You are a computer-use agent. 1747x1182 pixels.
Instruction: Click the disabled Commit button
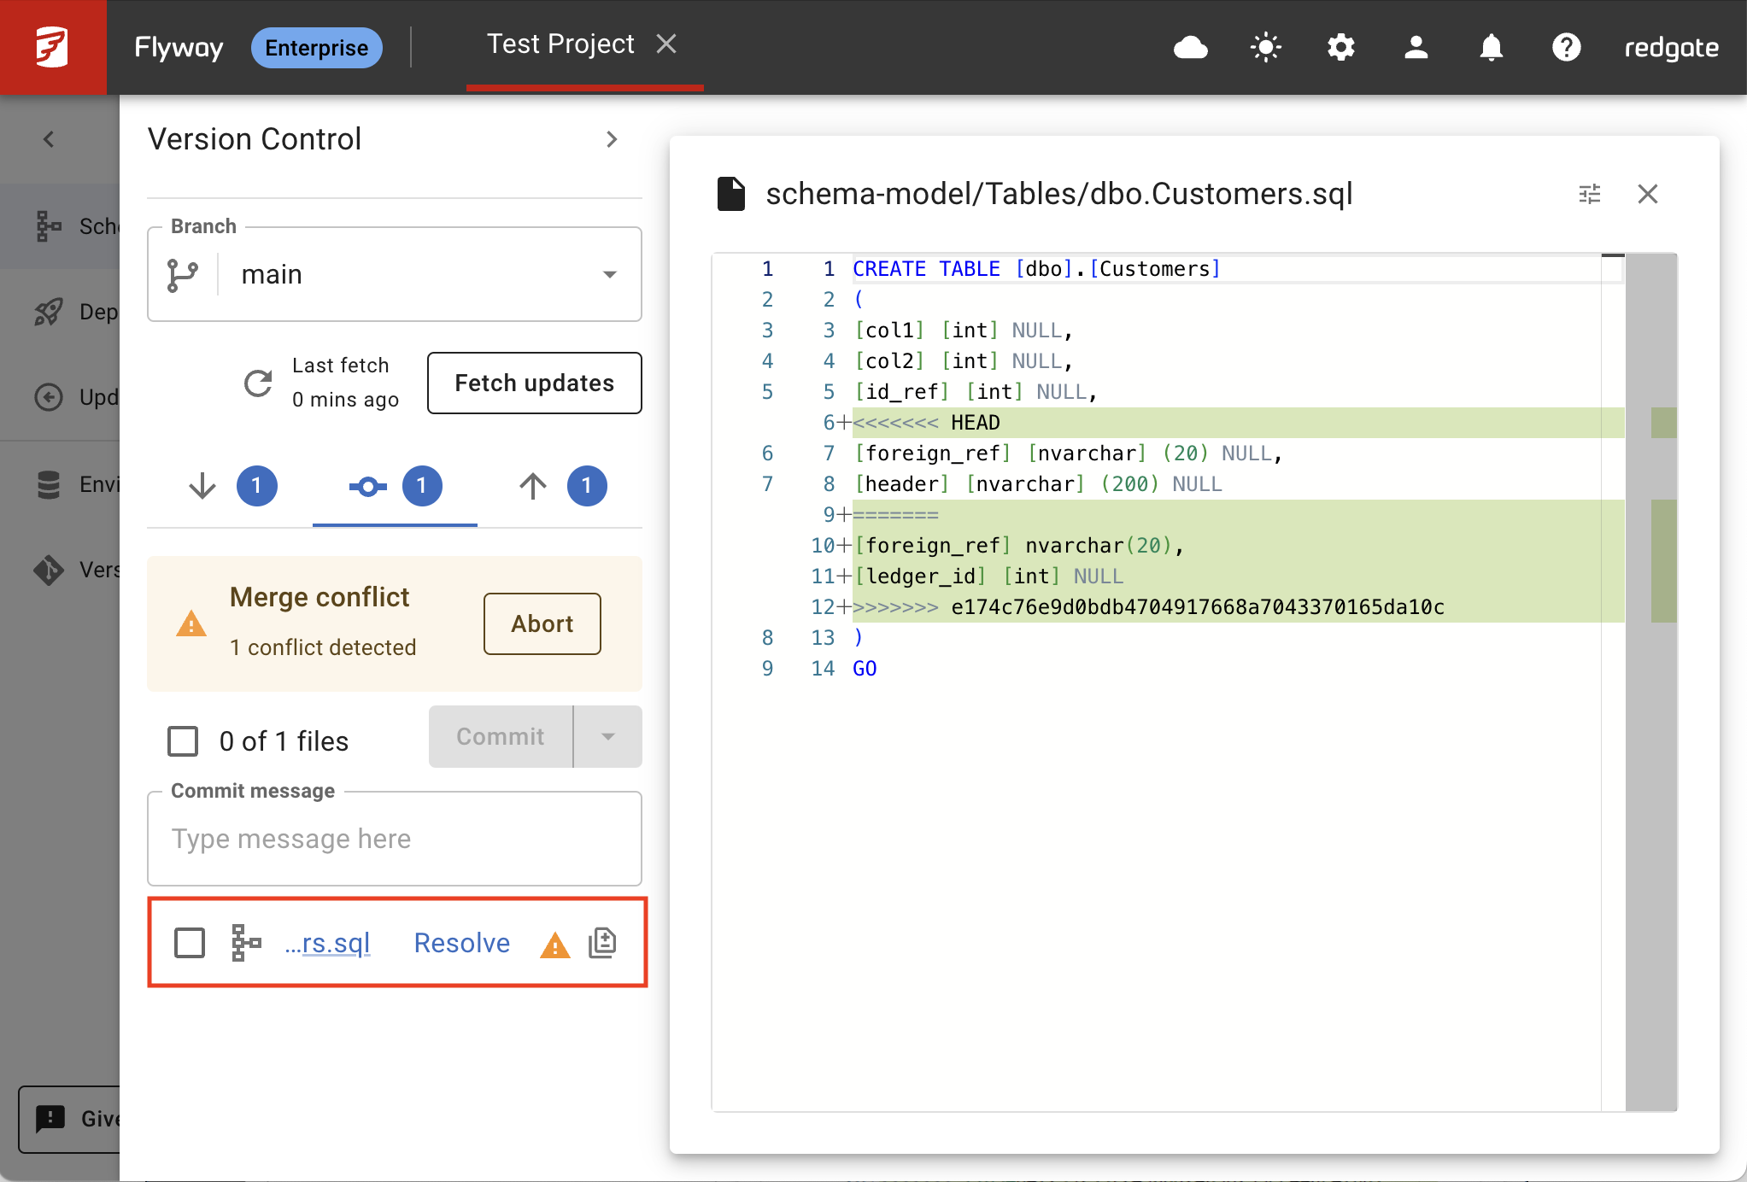[x=501, y=736]
